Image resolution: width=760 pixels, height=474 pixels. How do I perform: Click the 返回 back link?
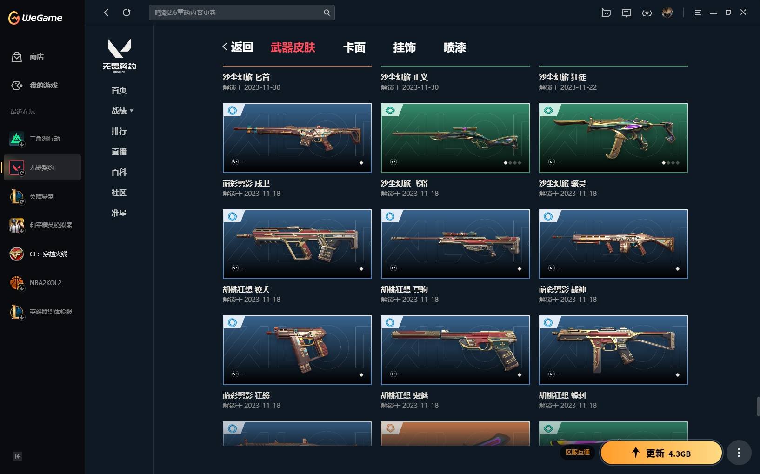238,47
